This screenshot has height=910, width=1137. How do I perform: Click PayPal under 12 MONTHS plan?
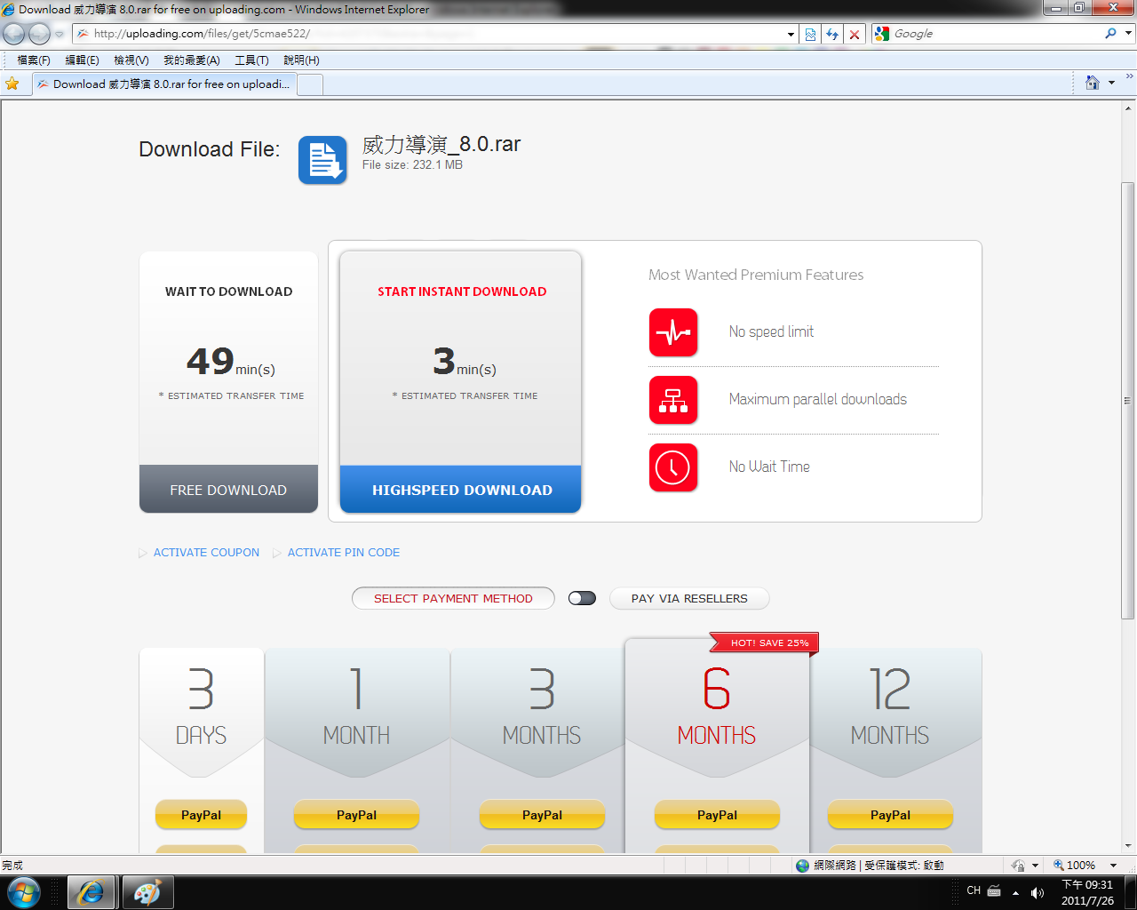click(x=890, y=815)
